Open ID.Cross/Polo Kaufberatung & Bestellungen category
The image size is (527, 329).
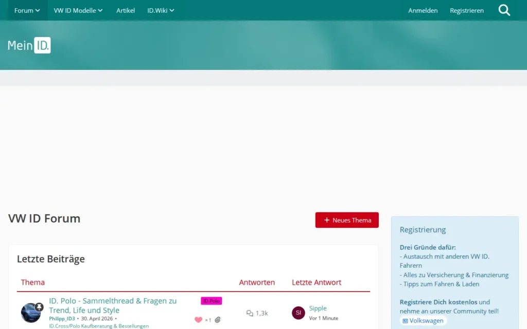coord(99,326)
